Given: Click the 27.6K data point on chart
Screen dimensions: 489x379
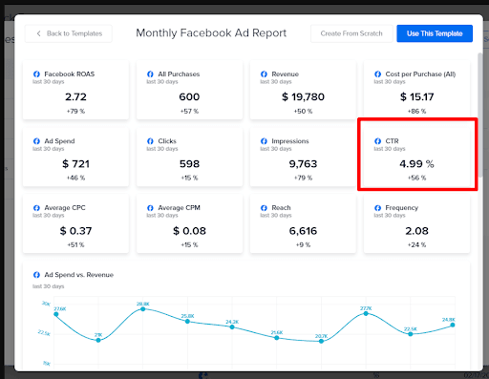Looking at the screenshot, I should pyautogui.click(x=56, y=314).
